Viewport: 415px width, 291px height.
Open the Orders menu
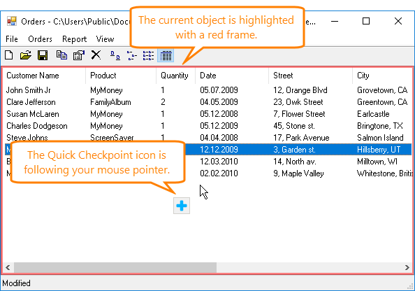[40, 39]
